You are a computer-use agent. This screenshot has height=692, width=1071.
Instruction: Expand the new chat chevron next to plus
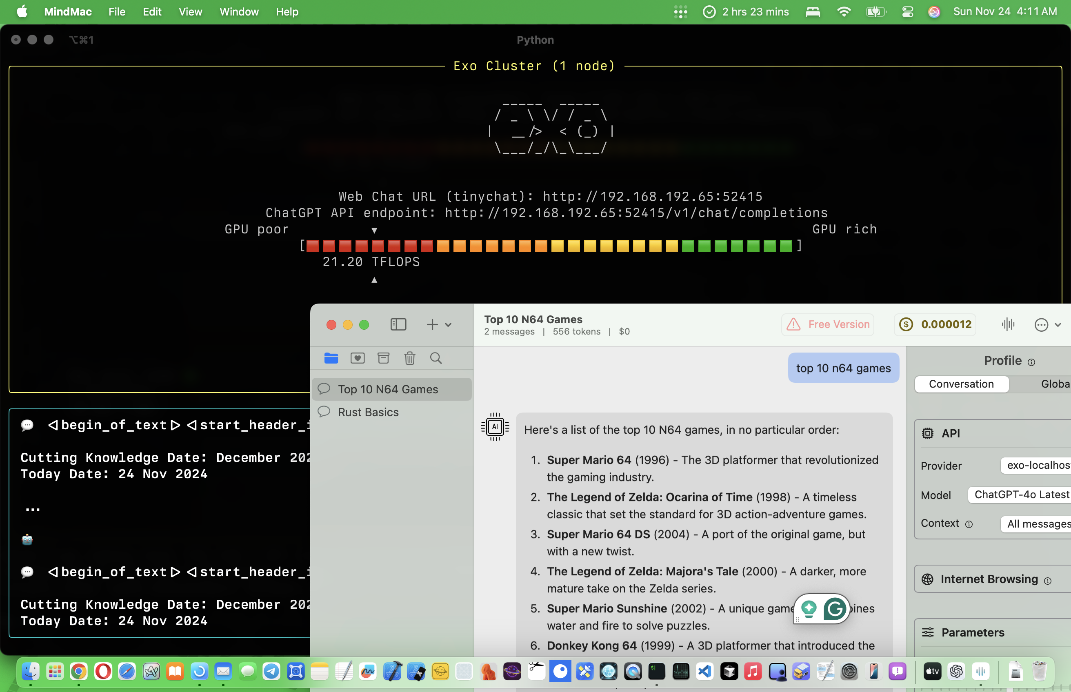[448, 324]
